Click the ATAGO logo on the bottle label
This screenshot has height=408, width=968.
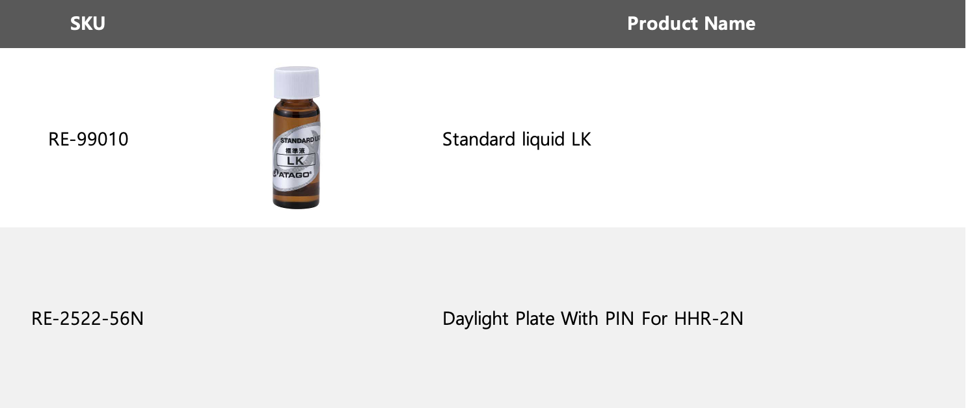click(294, 173)
